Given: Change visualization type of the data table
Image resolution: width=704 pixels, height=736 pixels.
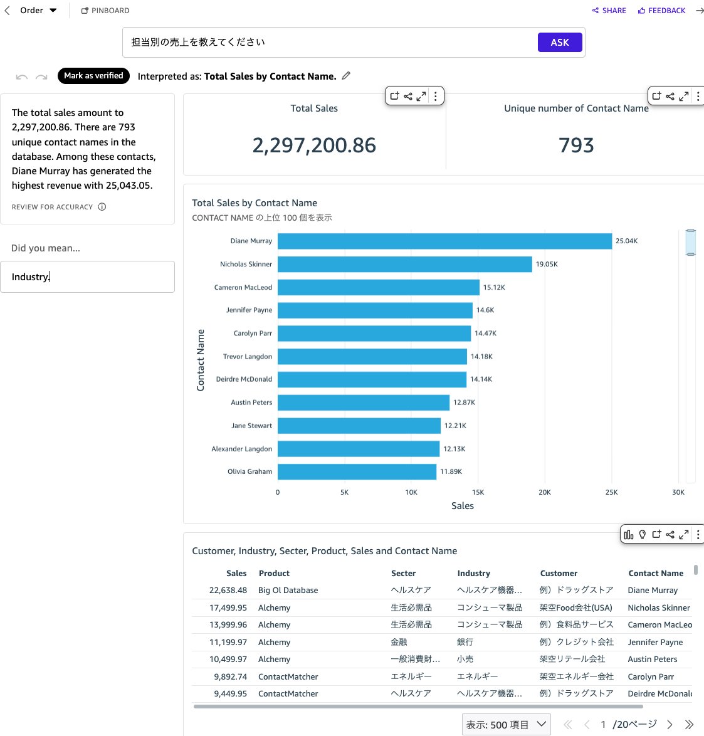Looking at the screenshot, I should pyautogui.click(x=629, y=534).
